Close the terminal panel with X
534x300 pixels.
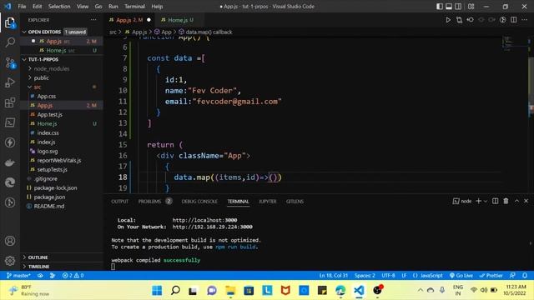526,201
